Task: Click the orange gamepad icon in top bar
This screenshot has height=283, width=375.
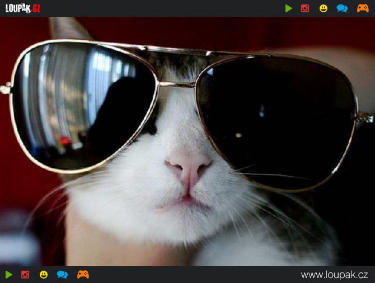Action: click(363, 8)
